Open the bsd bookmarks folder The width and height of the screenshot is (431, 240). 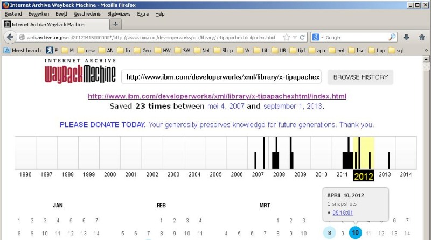point(357,50)
